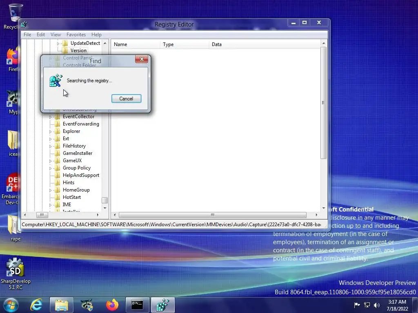This screenshot has width=418, height=313.
Task: Select the FileHistory folder icon
Action: pos(57,146)
